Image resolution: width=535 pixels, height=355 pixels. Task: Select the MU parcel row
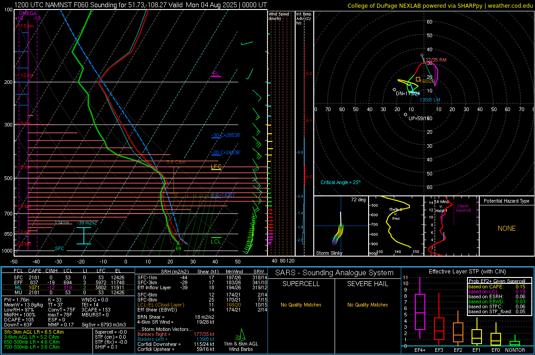pyautogui.click(x=68, y=292)
